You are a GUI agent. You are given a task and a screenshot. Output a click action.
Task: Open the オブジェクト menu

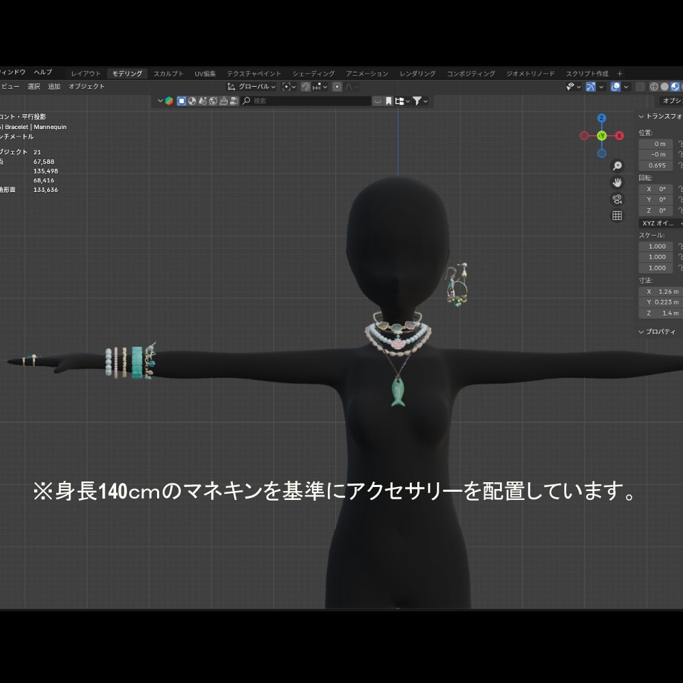coord(86,86)
